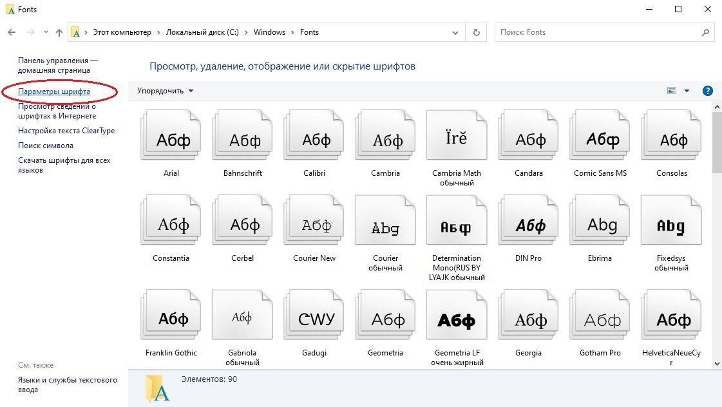Open the Упорядочить dropdown menu
The width and height of the screenshot is (722, 407).
tap(165, 91)
